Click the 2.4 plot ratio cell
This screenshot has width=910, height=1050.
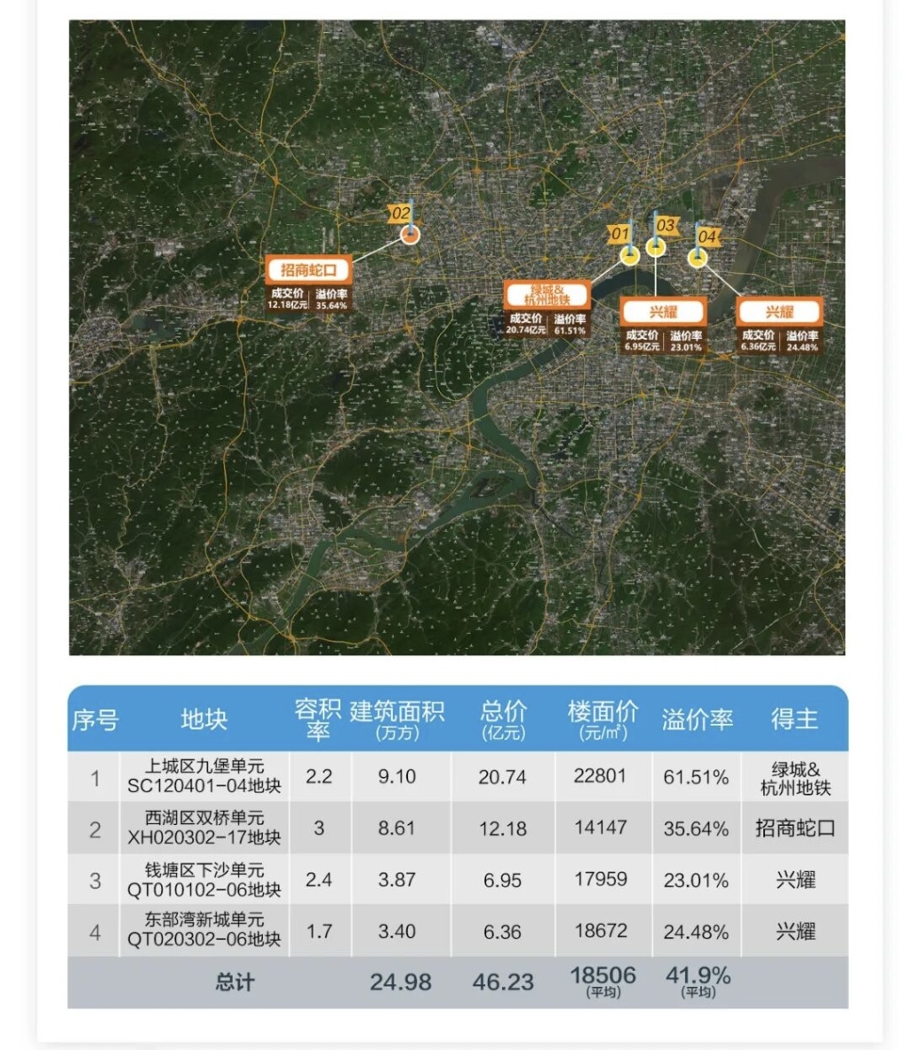pos(319,880)
